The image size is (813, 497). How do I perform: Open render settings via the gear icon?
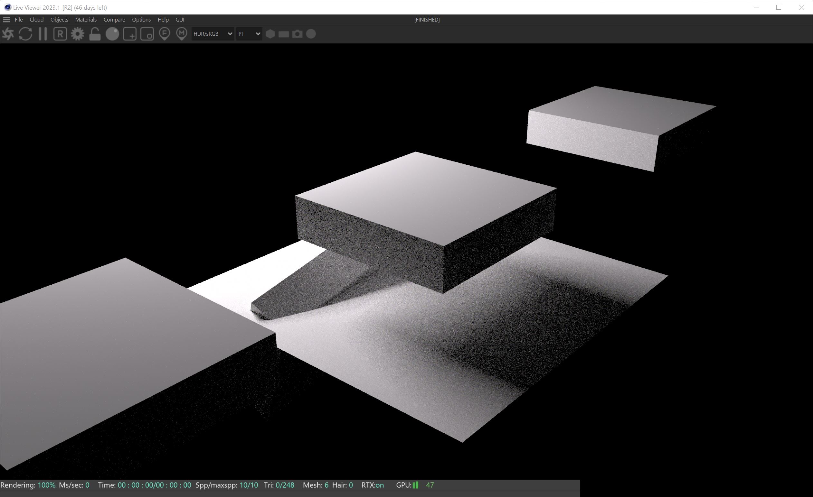pos(78,34)
